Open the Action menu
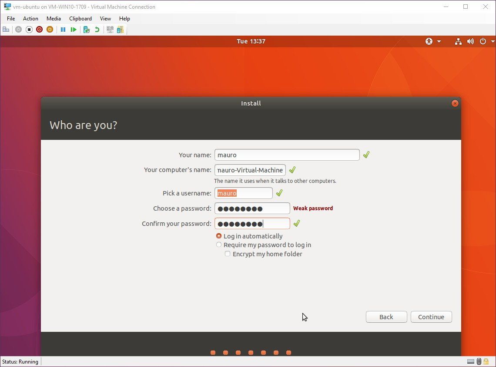The width and height of the screenshot is (496, 367). pos(30,19)
